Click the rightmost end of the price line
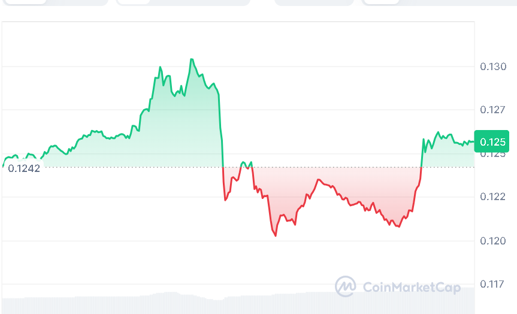Screen dimensions: 517x314 473,141
